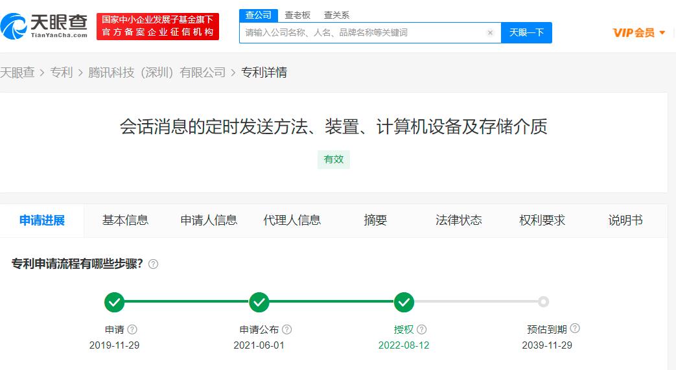
Task: Click the patent title heading
Action: click(x=334, y=127)
